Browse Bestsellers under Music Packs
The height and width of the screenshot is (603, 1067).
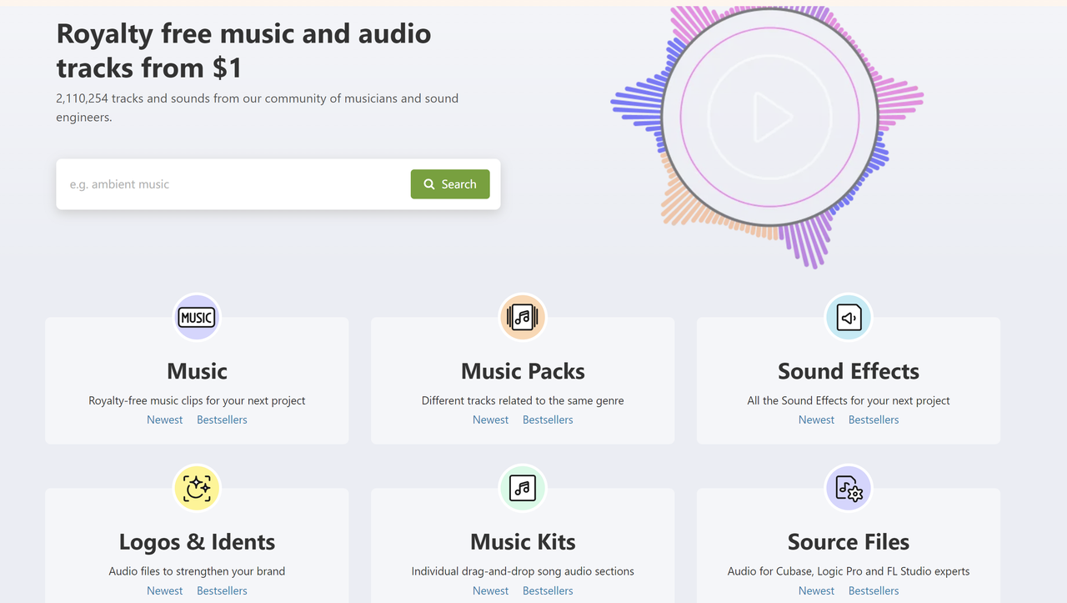coord(548,420)
